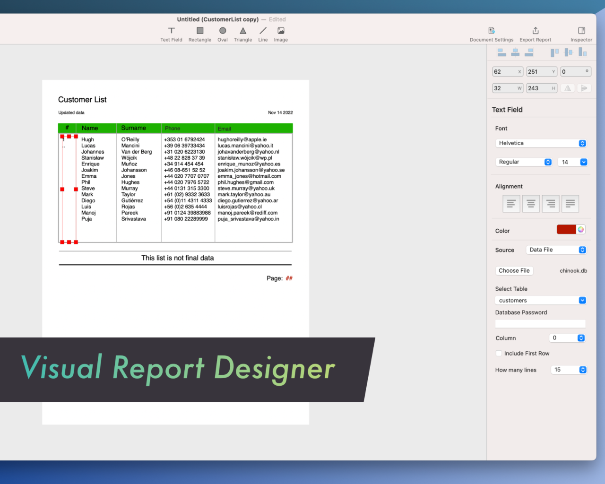Set text alignment to left

[x=511, y=204]
